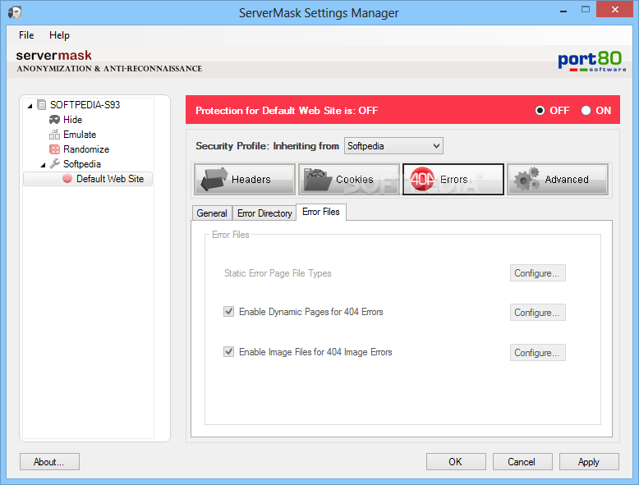Viewport: 639px width, 485px height.
Task: Click the Advanced gears icon
Action: 527,179
